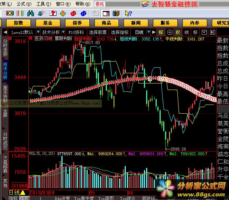229x200 pixels.
Task: Select the Dde决策 bottom tab
Action: (x=63, y=198)
